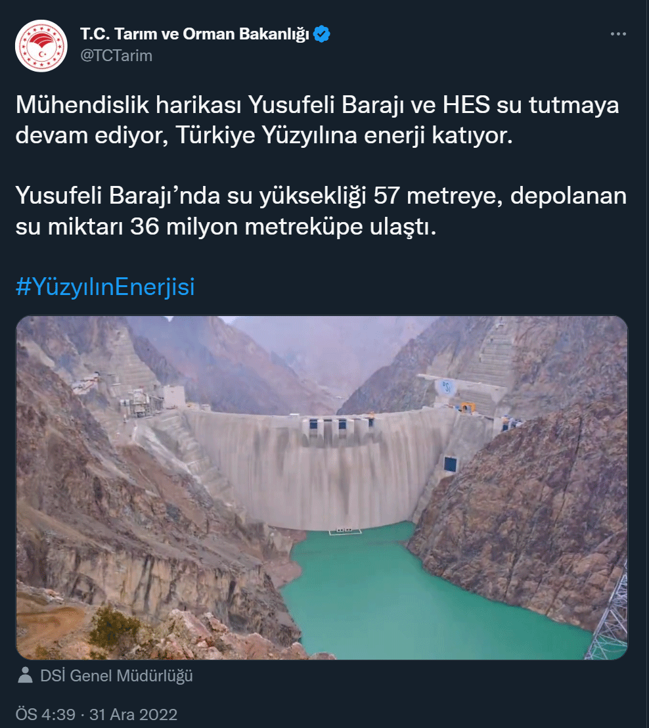Screen dimensions: 649x728
Task: Click the electricity pylon in the video corner
Action: pos(610,618)
